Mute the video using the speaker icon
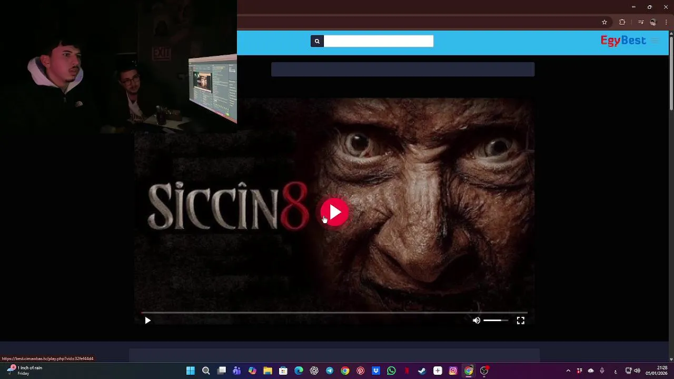This screenshot has height=379, width=674. (477, 321)
